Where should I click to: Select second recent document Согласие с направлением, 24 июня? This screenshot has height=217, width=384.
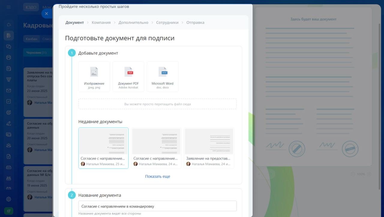[156, 148]
